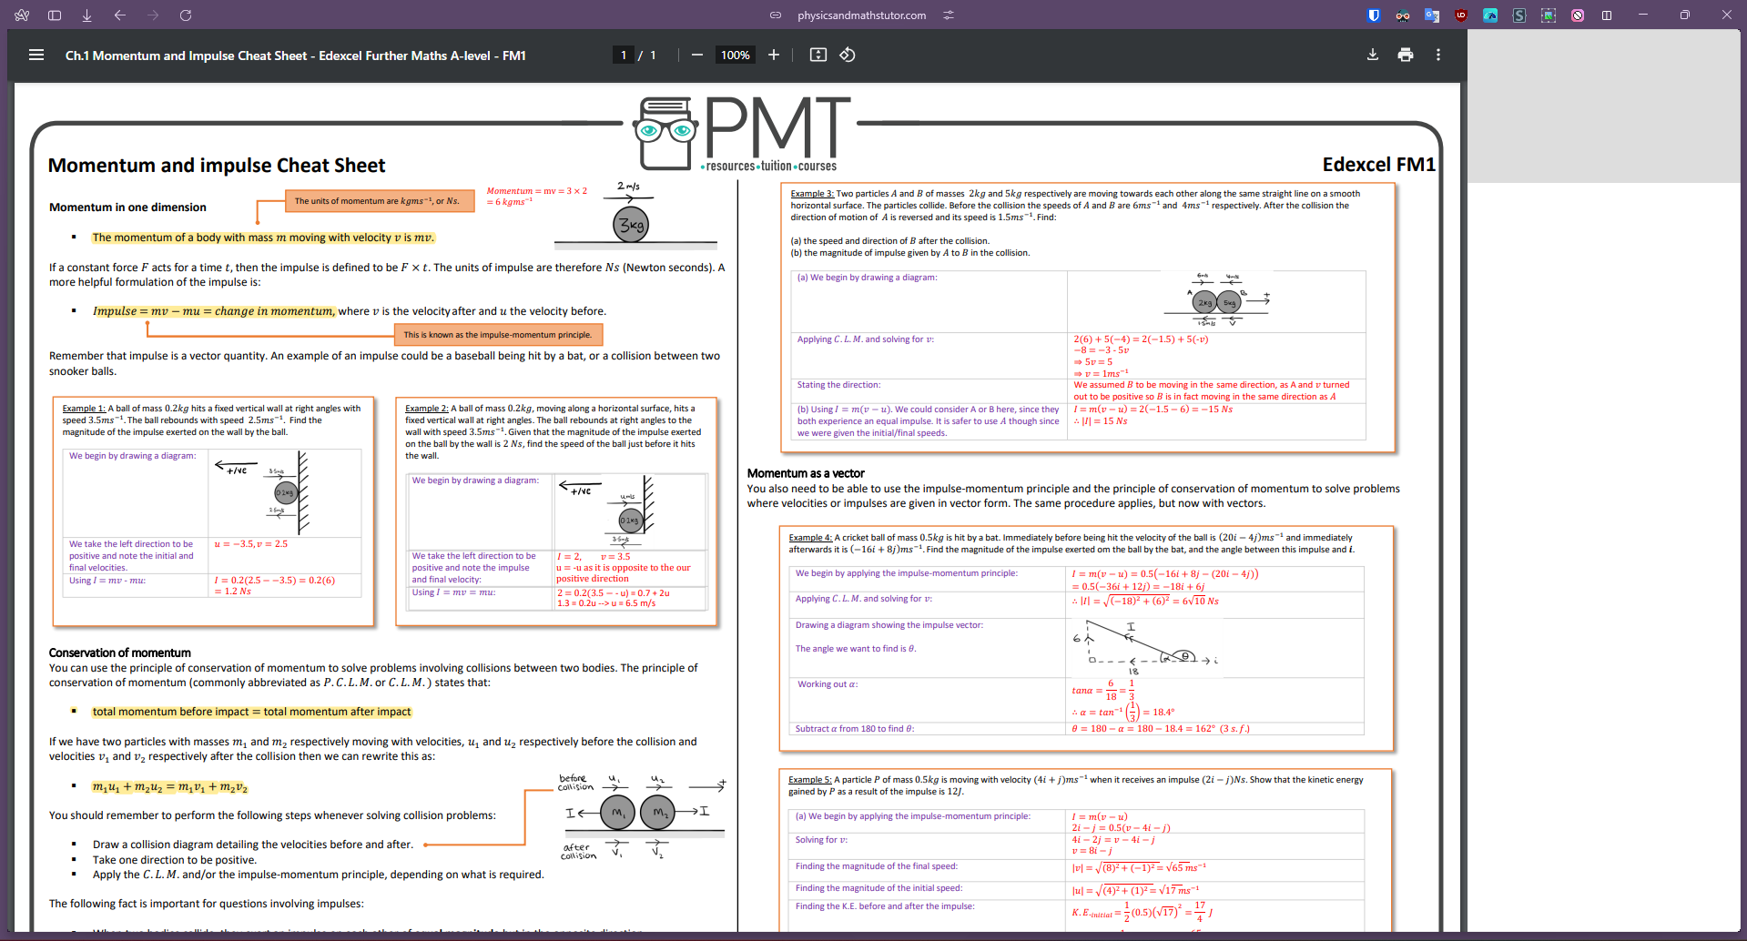Open the pink blocked-circle extension
The image size is (1747, 941).
click(1578, 15)
